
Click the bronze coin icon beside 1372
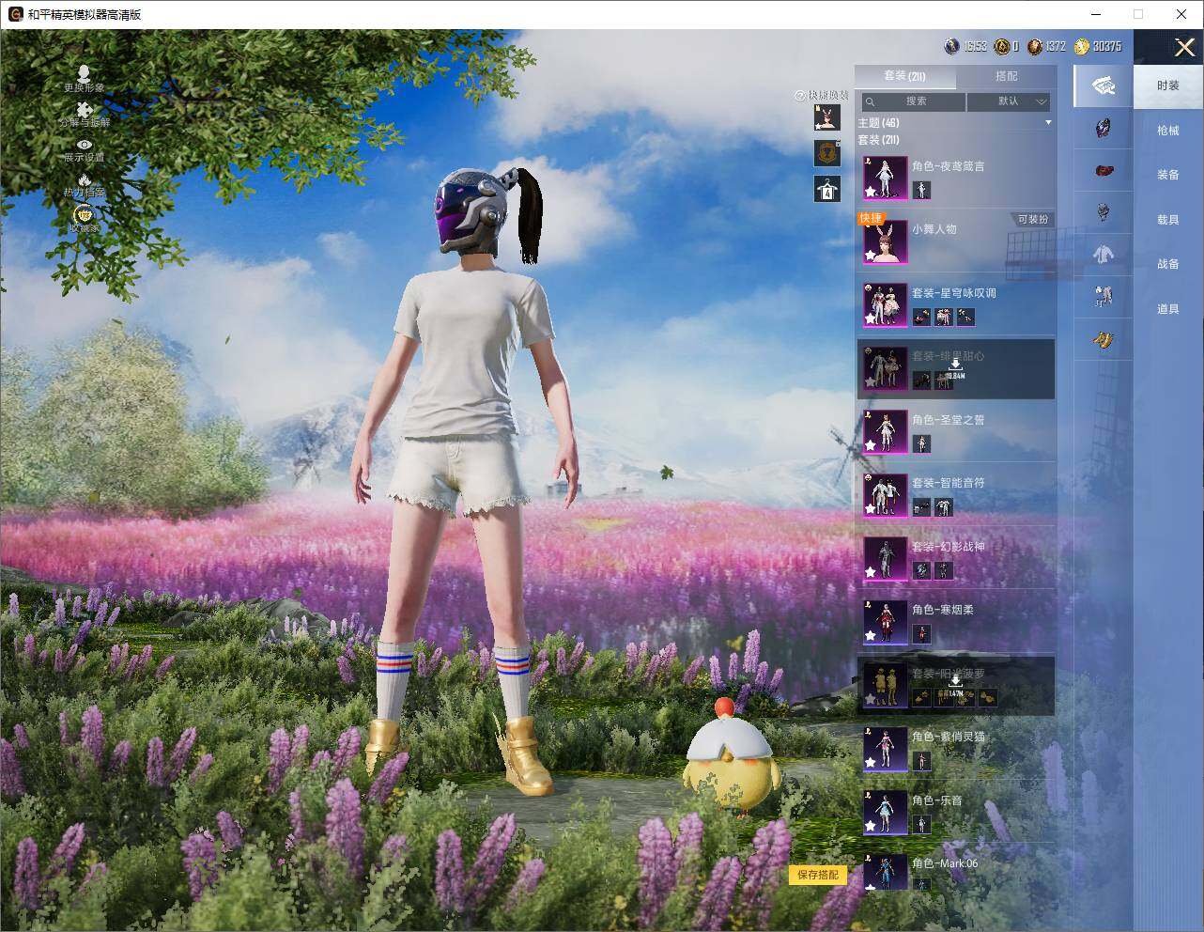click(x=1035, y=46)
